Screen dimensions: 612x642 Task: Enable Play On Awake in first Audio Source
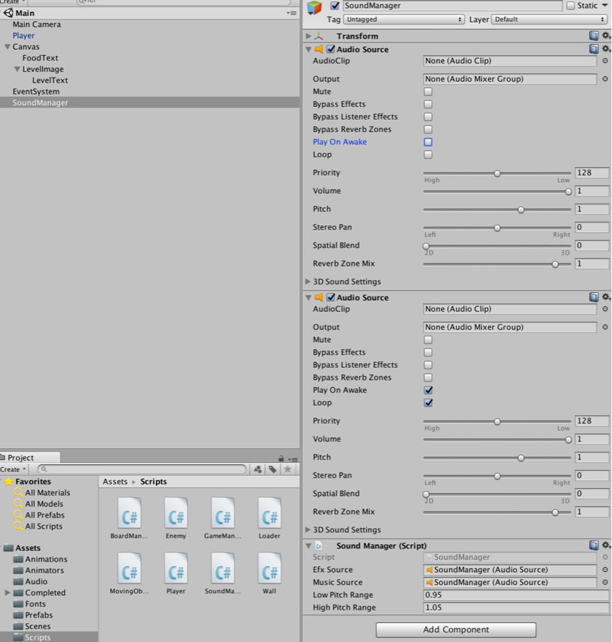coord(428,142)
